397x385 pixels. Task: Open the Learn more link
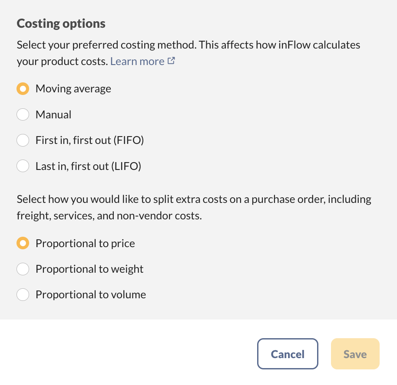click(x=137, y=62)
